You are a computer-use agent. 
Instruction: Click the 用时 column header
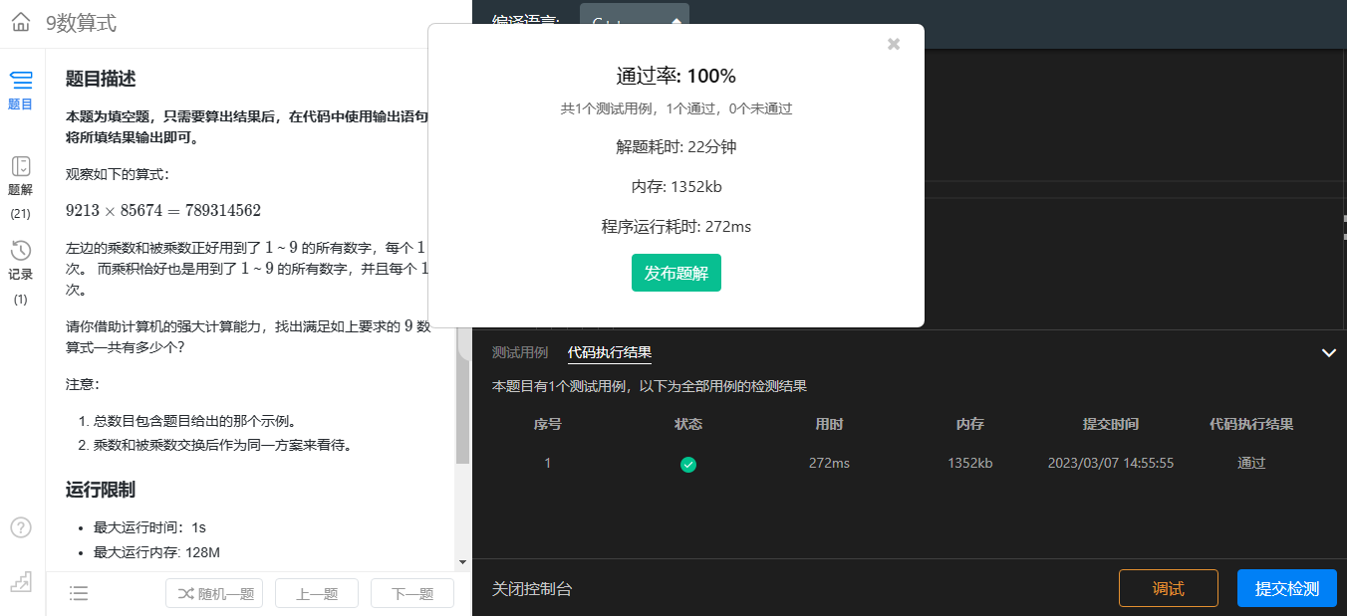[x=829, y=424]
